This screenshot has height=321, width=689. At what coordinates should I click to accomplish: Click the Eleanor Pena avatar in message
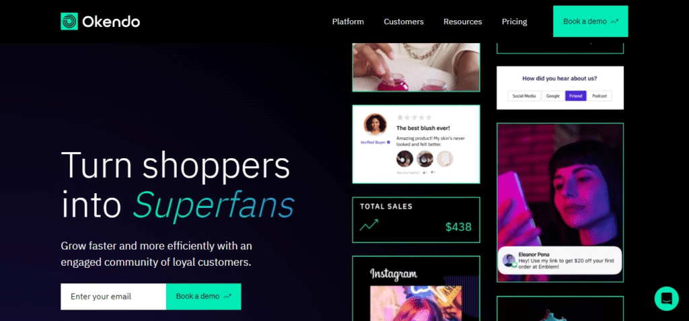pyautogui.click(x=509, y=260)
